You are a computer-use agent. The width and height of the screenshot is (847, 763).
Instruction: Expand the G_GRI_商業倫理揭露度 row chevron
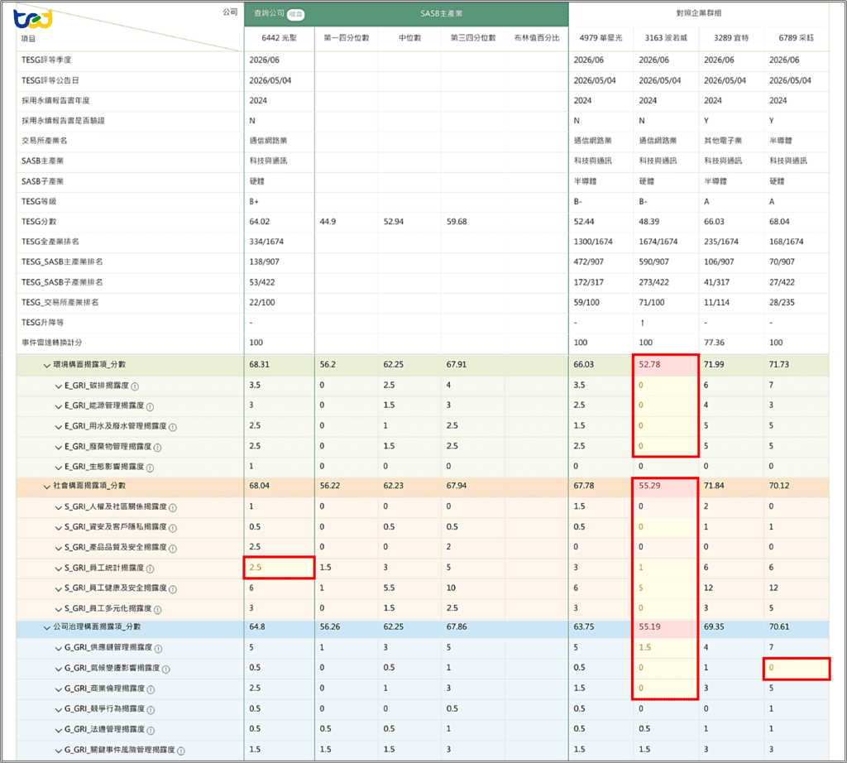pyautogui.click(x=59, y=689)
